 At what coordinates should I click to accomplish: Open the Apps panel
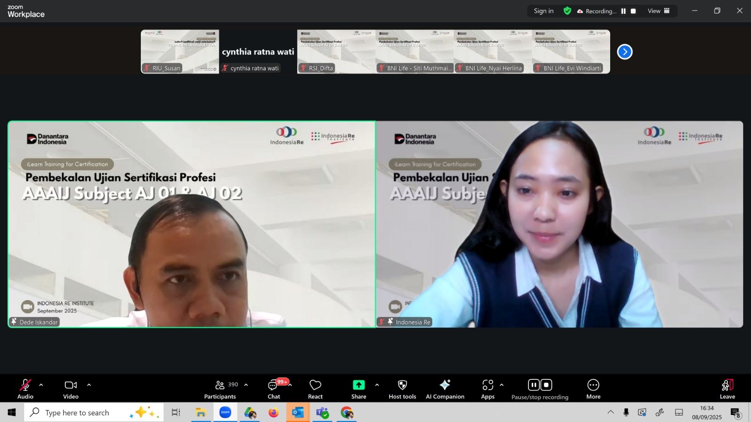point(488,389)
